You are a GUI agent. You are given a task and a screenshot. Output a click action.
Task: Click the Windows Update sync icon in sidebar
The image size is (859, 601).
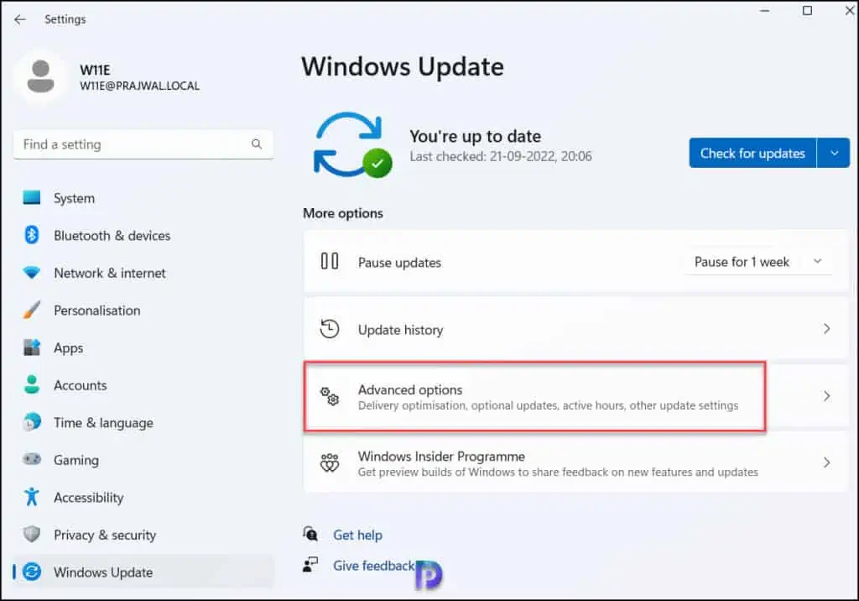pyautogui.click(x=32, y=572)
